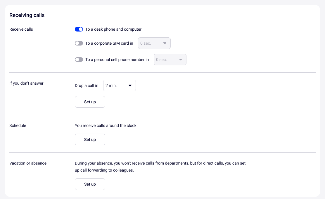Open the personal cell phone delay dropdown
Screen dimensions: 325x199
click(170, 60)
